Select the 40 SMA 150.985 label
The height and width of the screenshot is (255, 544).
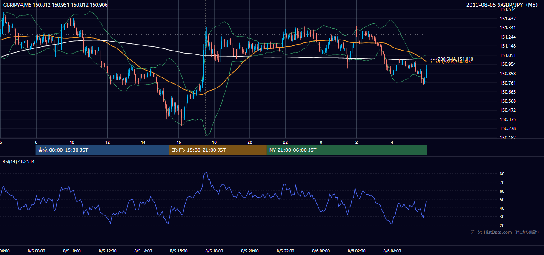(450, 62)
